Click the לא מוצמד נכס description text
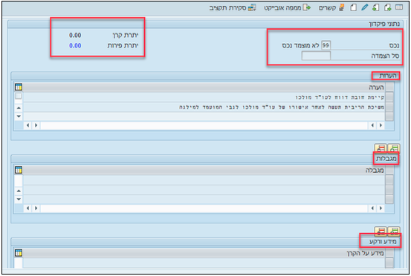 pyautogui.click(x=300, y=45)
